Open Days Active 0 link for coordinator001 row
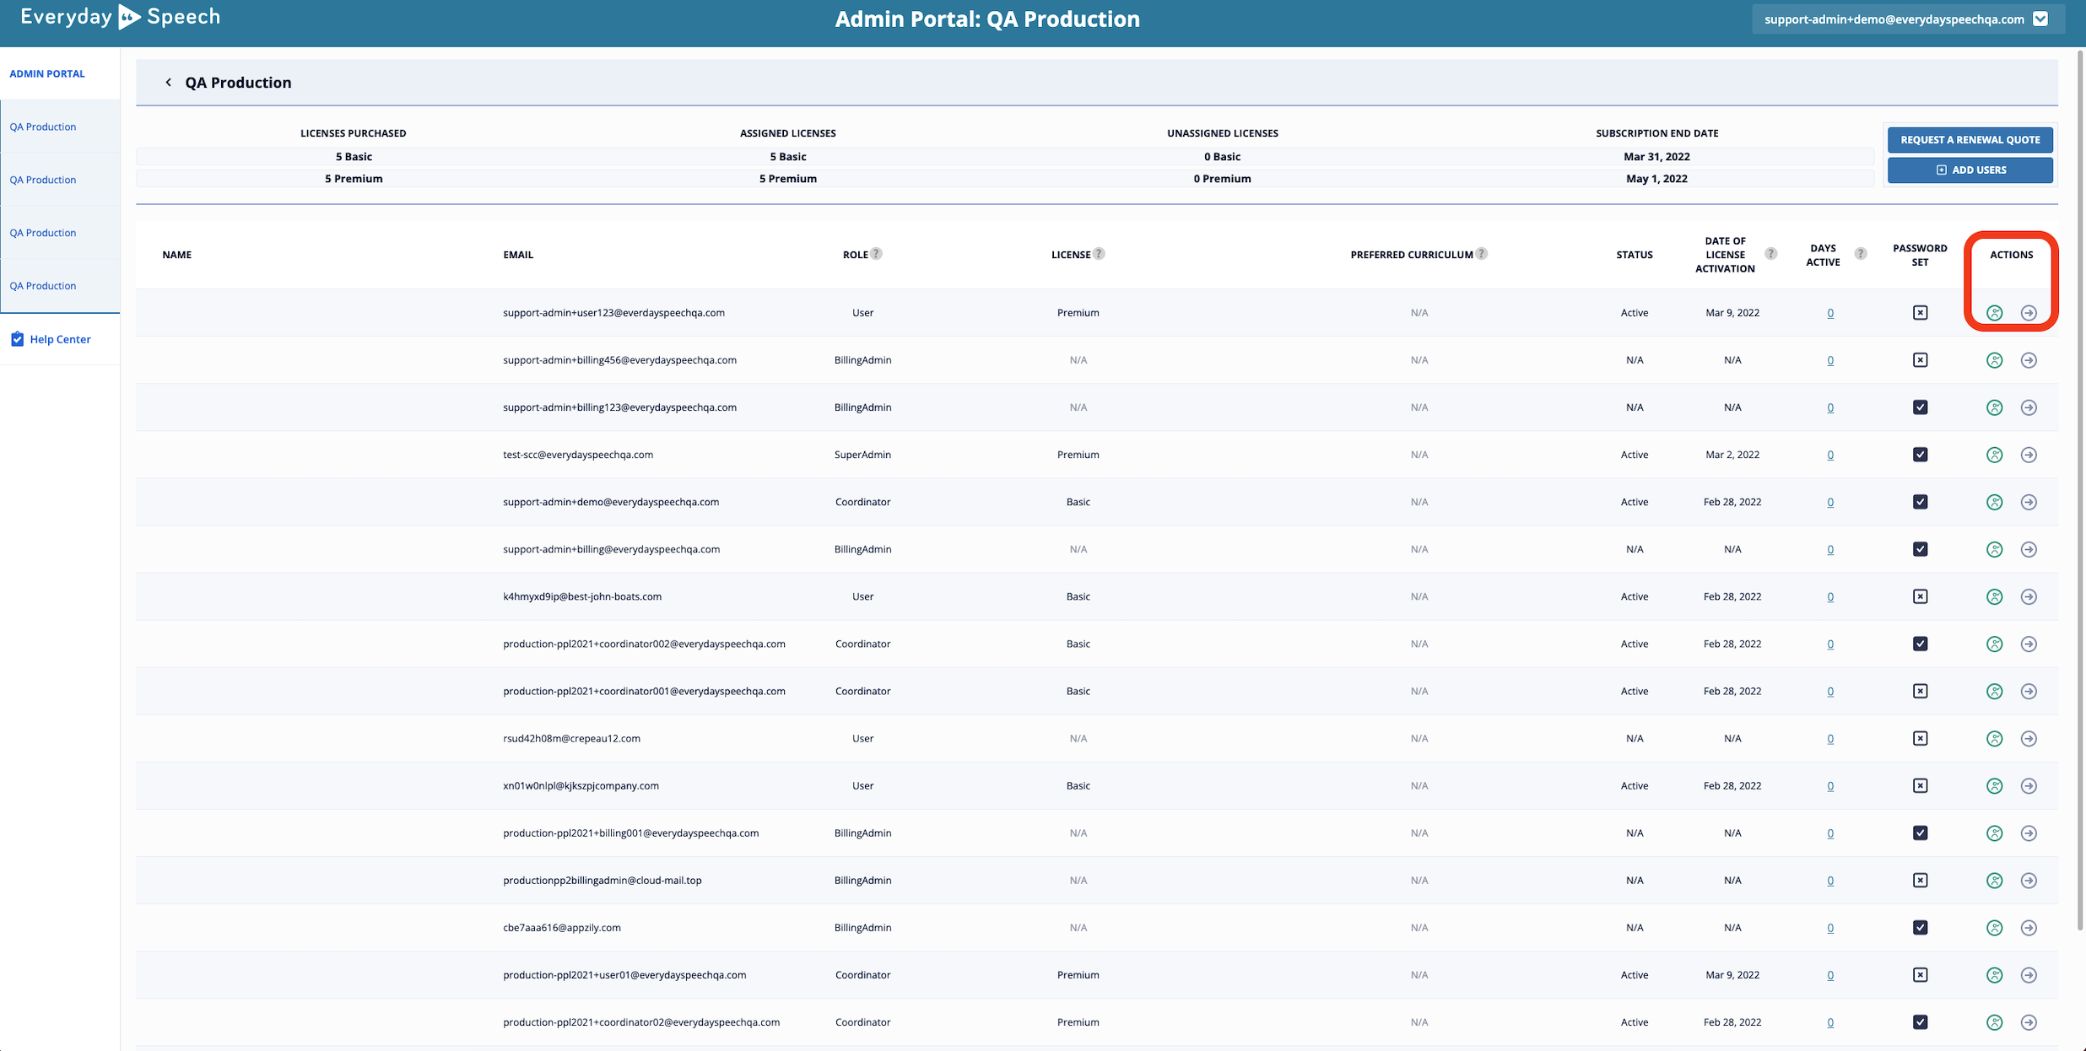2086x1051 pixels. point(1829,691)
